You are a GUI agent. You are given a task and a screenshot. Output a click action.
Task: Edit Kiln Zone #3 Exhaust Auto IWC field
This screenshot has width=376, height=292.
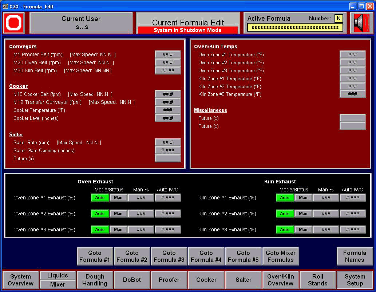click(352, 230)
